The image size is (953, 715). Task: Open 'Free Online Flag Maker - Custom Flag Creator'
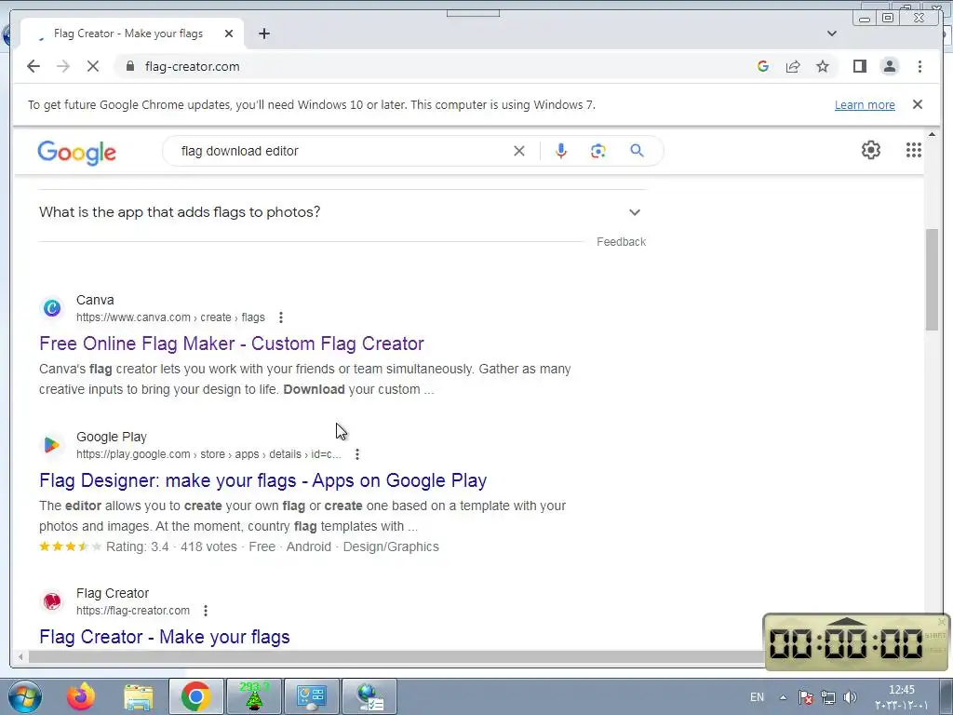click(232, 344)
